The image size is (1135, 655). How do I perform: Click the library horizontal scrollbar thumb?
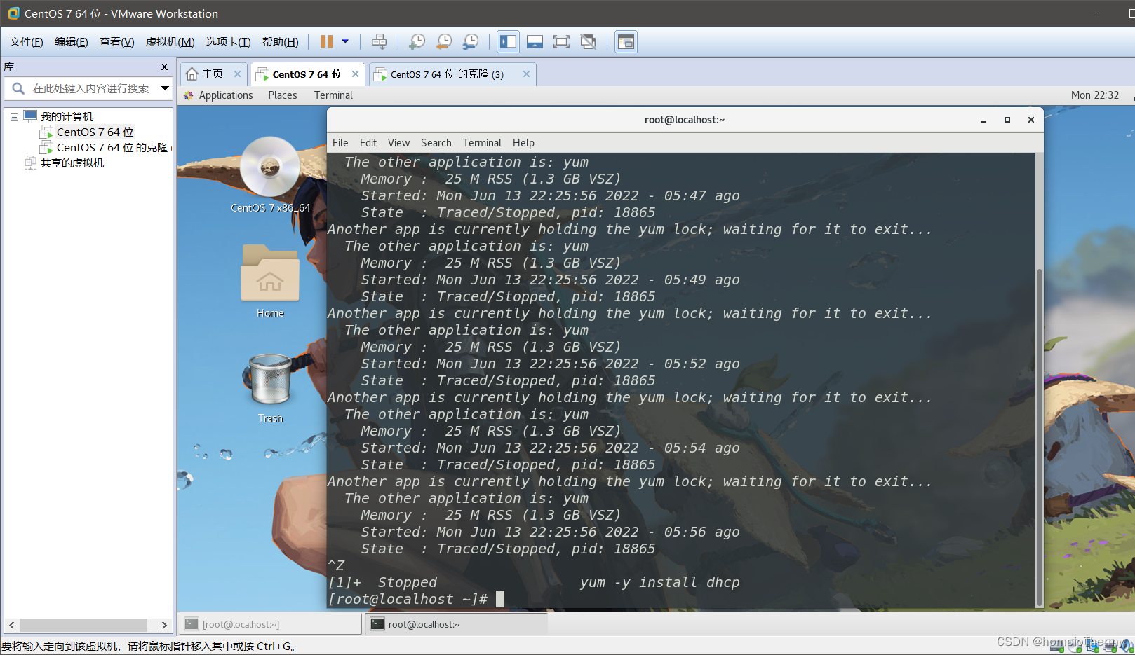[x=83, y=625]
